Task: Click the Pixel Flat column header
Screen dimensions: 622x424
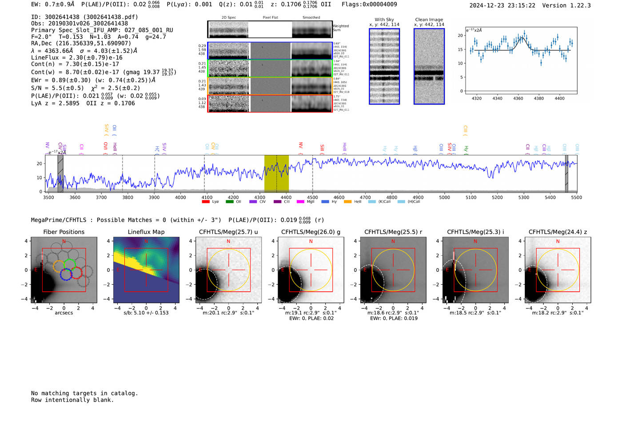Action: point(270,18)
